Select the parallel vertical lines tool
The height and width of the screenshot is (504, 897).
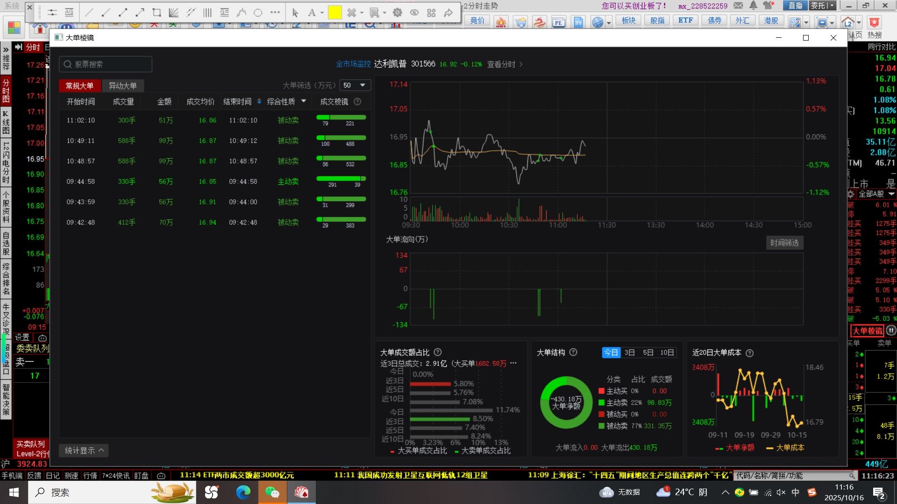(207, 13)
